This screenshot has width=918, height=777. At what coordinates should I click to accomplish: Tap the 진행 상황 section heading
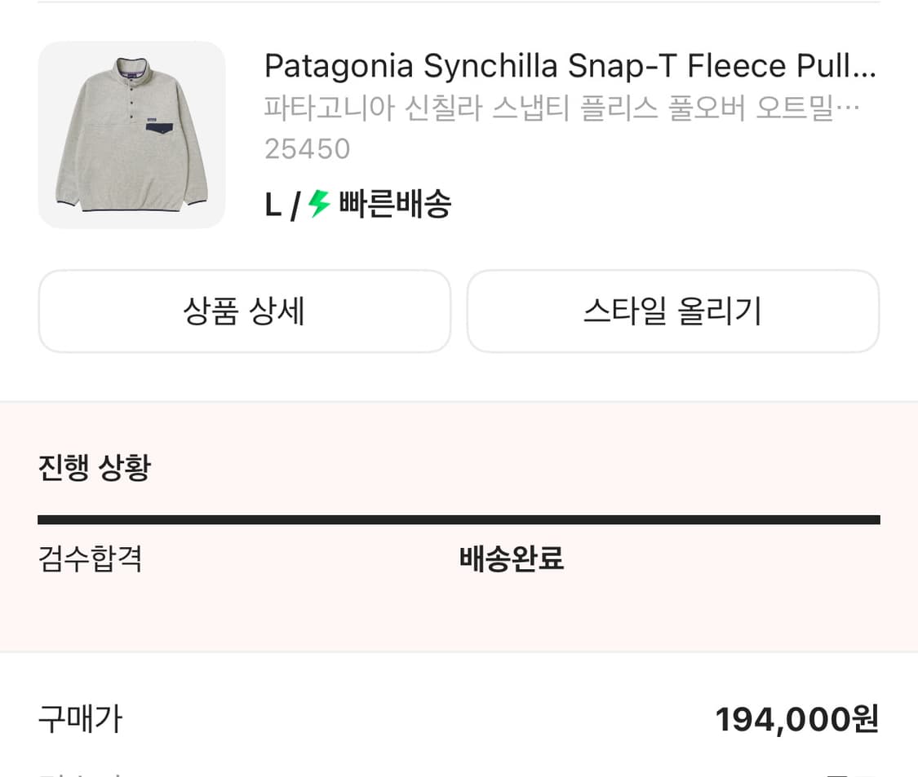93,466
